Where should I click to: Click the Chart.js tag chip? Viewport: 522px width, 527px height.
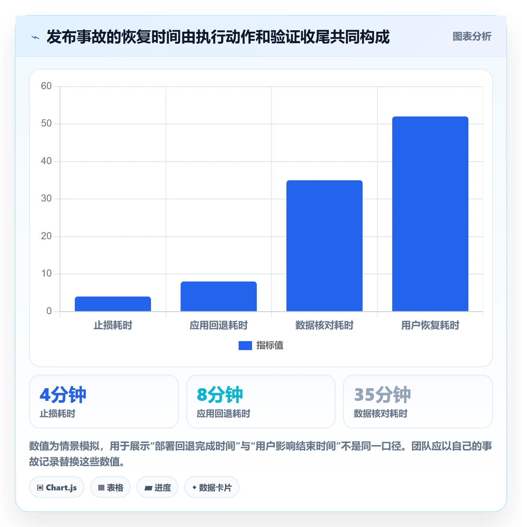(57, 487)
